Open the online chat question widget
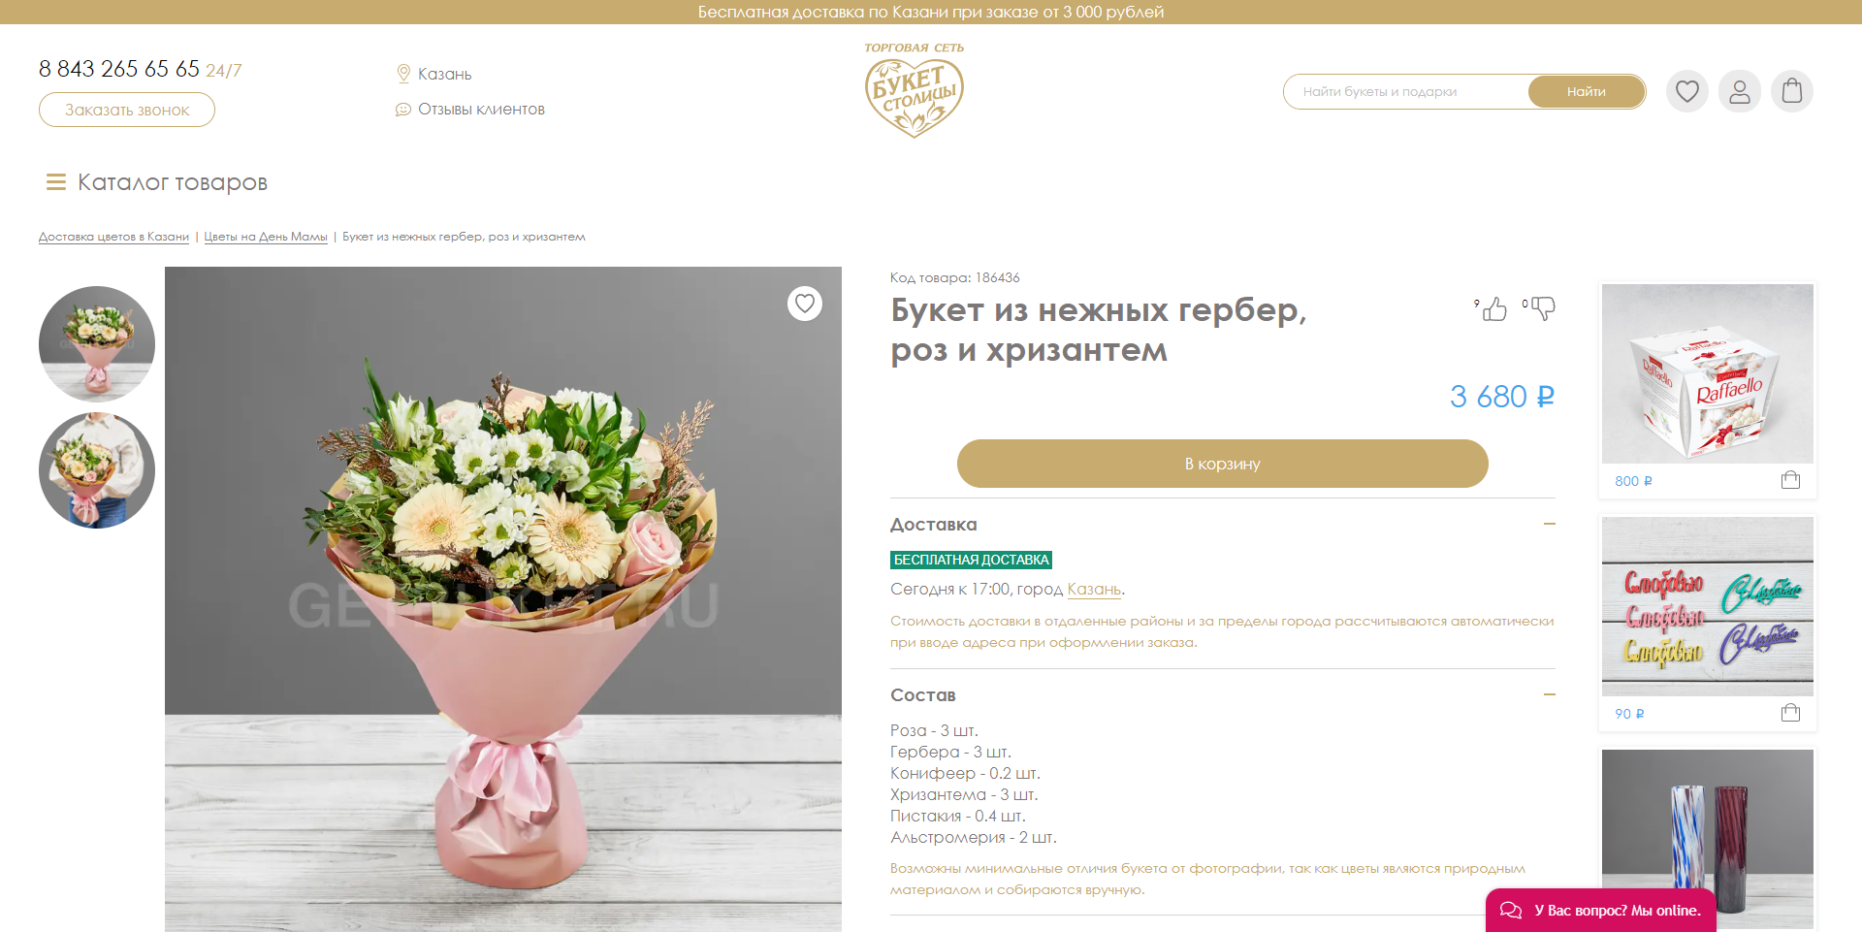 pyautogui.click(x=1600, y=910)
